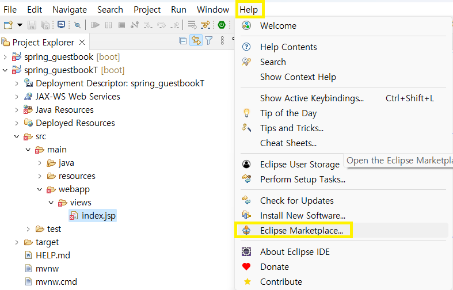Open Project Explorer view menu dots
Image resolution: width=453 pixels, height=290 pixels.
[x=222, y=40]
